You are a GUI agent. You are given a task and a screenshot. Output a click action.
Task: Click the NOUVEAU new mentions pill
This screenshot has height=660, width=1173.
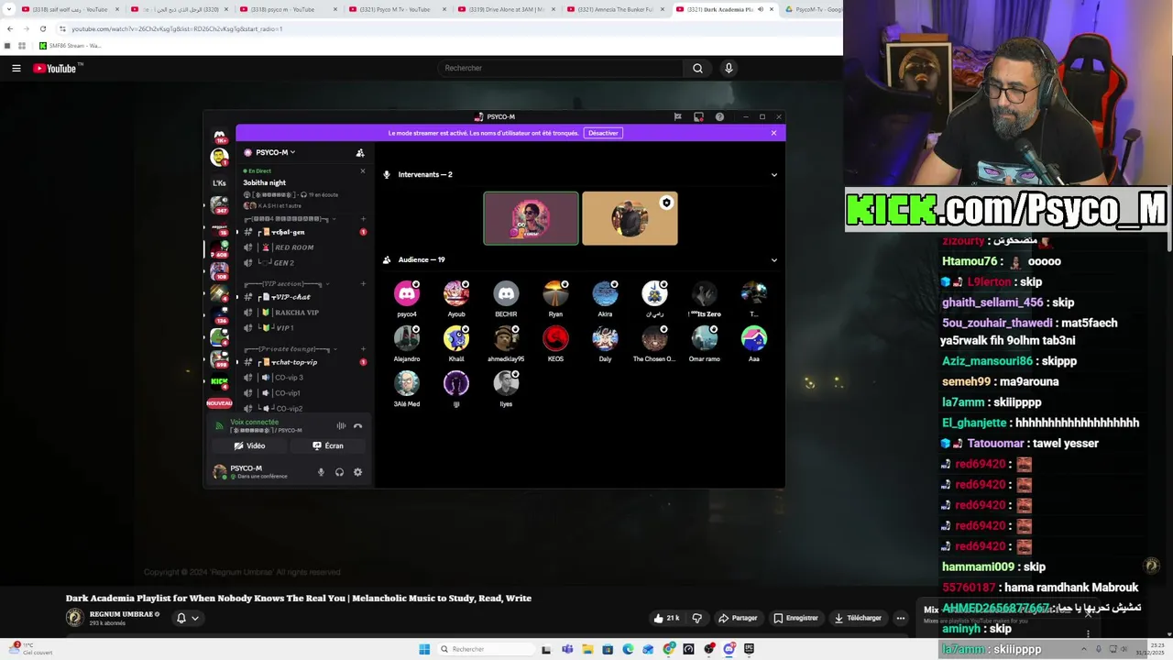point(219,403)
